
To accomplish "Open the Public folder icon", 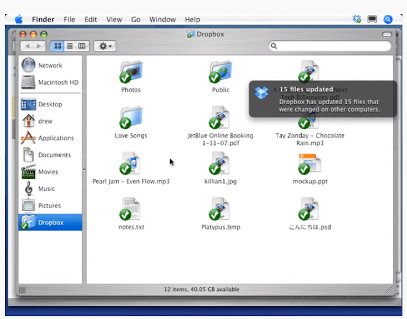I will pos(220,72).
